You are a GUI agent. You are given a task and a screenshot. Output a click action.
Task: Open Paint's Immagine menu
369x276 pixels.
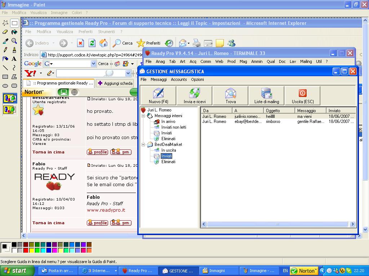point(59,13)
